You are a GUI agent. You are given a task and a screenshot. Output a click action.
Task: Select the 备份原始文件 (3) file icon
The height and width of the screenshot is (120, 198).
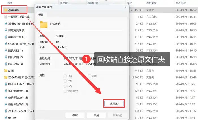pos(6,104)
